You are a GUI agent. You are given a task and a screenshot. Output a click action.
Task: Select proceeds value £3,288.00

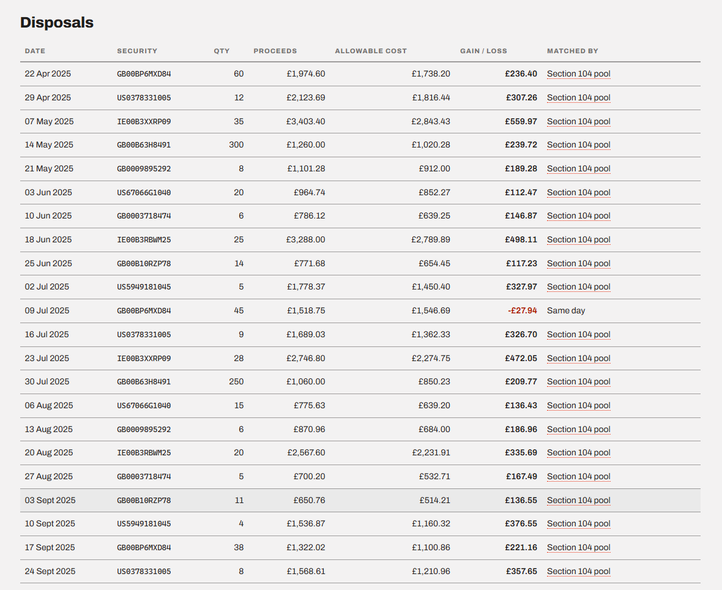click(306, 239)
